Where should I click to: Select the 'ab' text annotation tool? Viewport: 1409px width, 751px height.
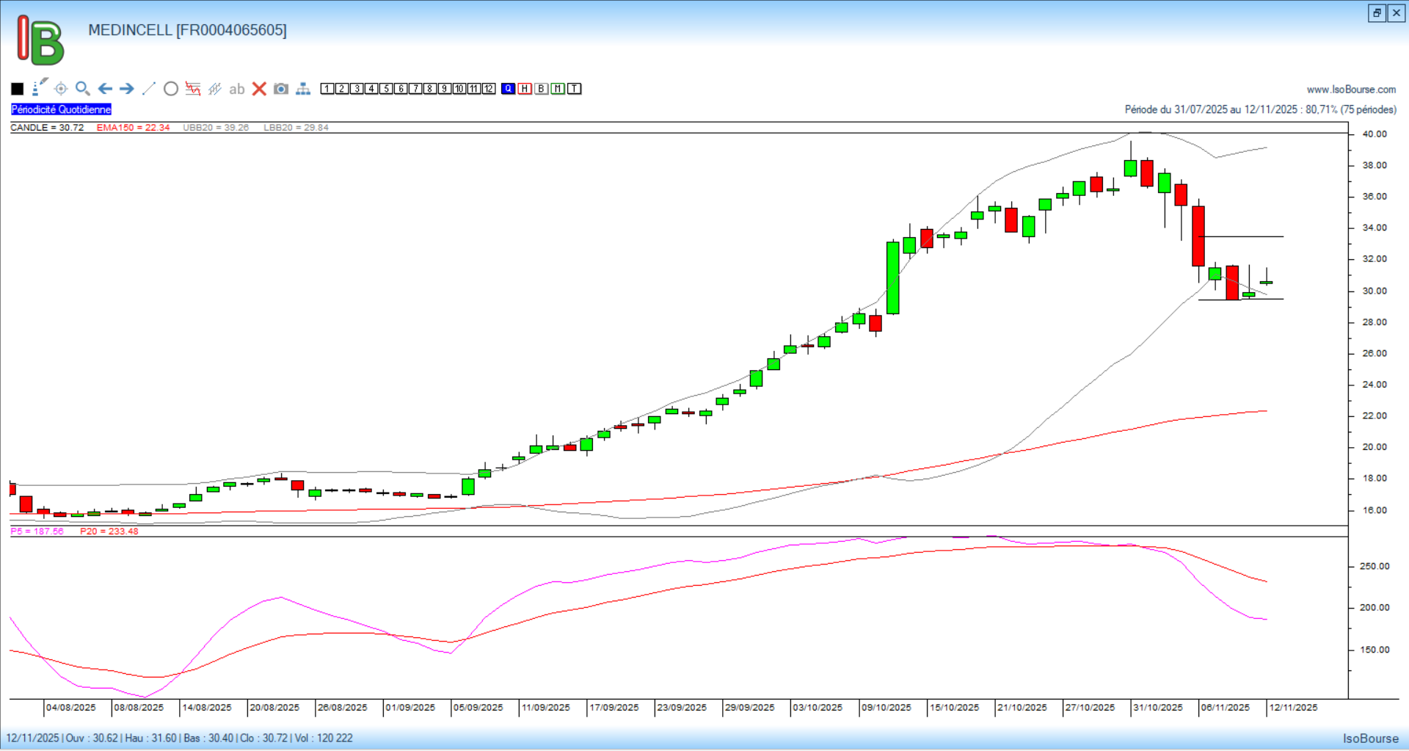[x=236, y=89]
